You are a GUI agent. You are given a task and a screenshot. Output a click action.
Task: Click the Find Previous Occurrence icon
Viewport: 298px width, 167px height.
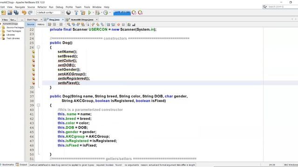(x=74, y=25)
